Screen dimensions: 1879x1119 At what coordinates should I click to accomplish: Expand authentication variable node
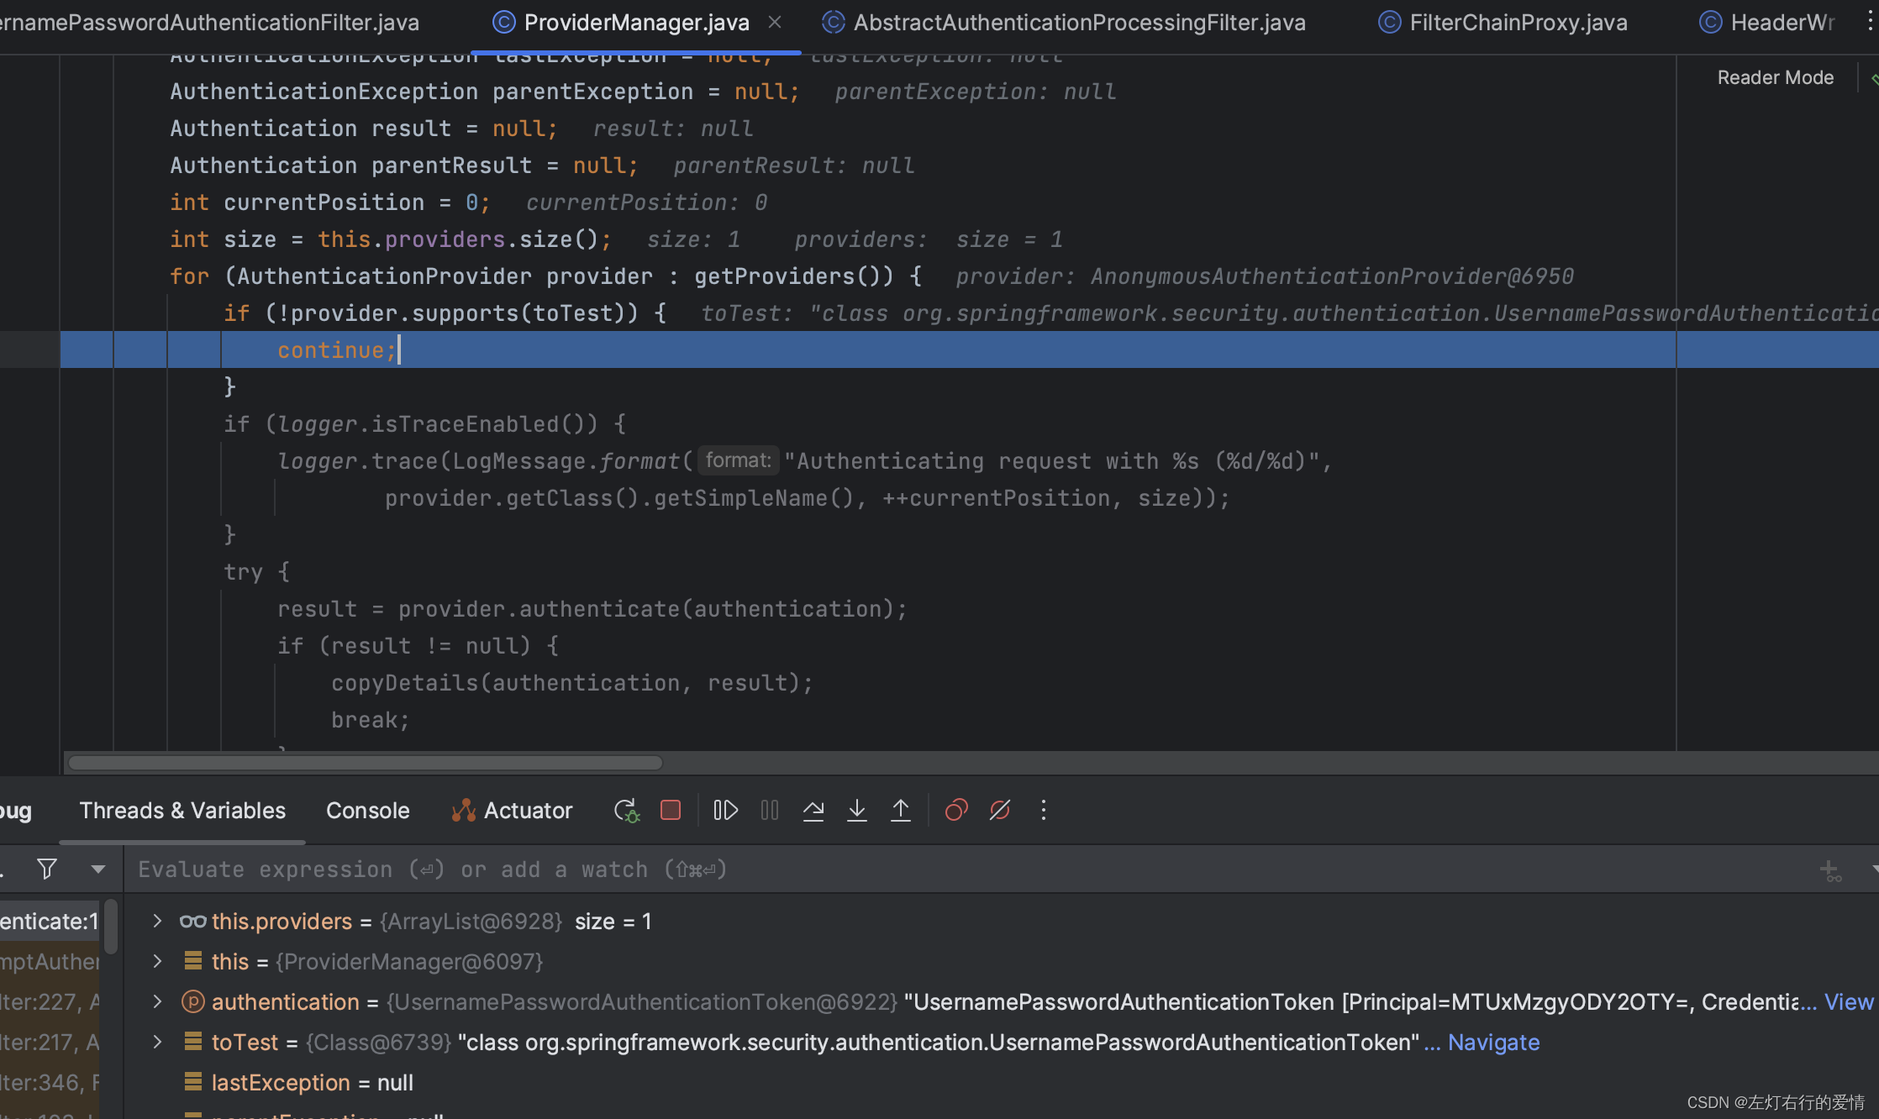(x=157, y=1001)
